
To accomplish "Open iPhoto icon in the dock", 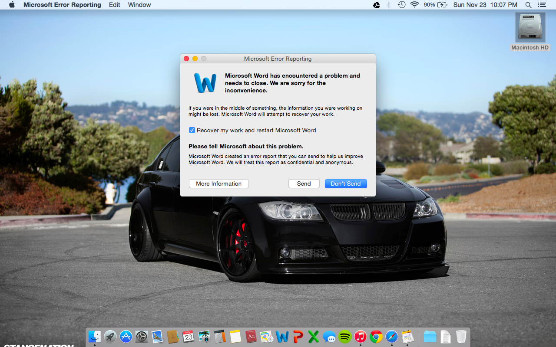I will [204, 336].
